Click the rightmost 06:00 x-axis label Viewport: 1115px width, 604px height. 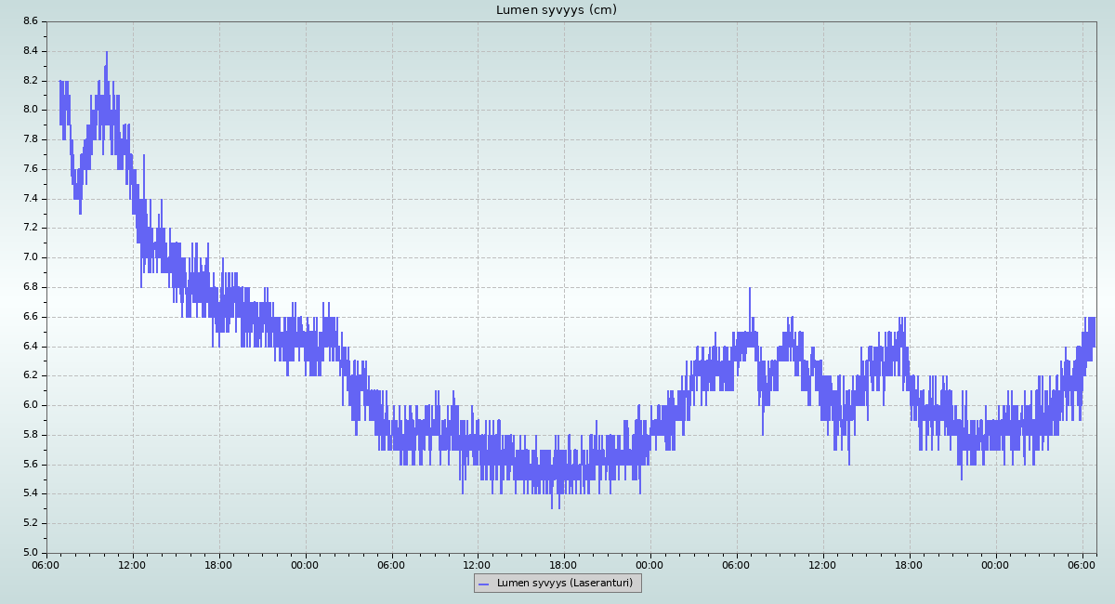1082,565
